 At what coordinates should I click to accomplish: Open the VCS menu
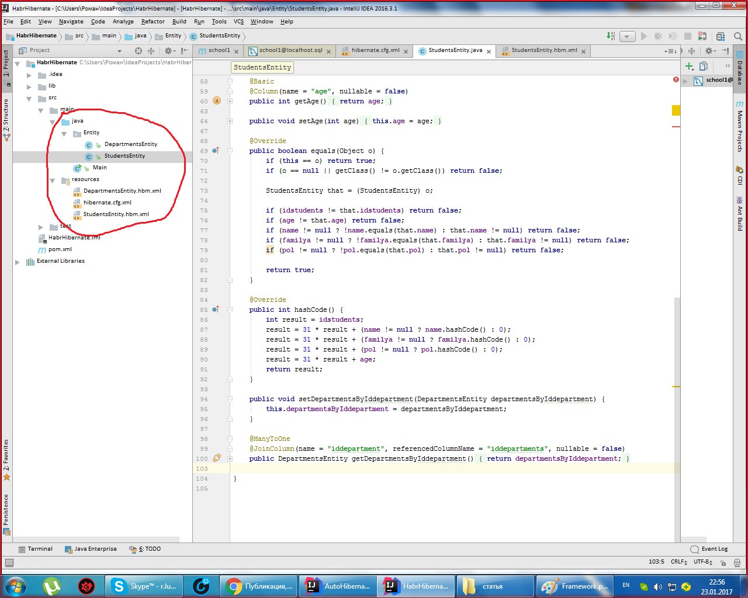[238, 22]
